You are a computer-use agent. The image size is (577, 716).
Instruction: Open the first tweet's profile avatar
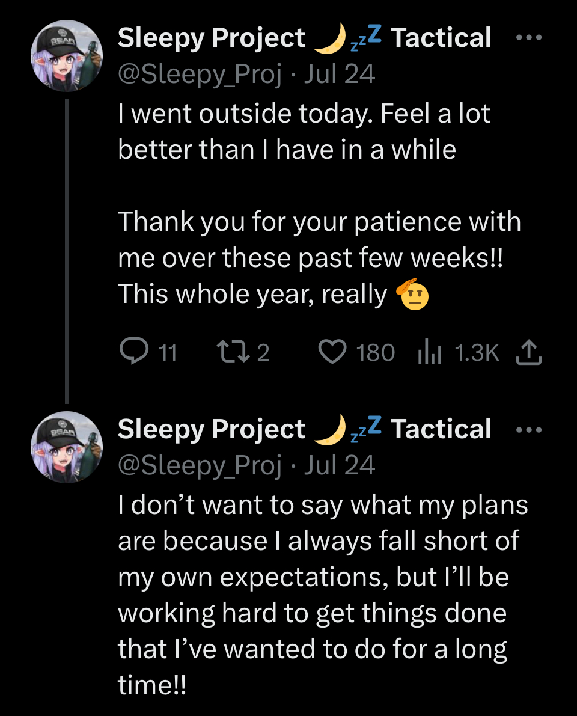pyautogui.click(x=67, y=55)
